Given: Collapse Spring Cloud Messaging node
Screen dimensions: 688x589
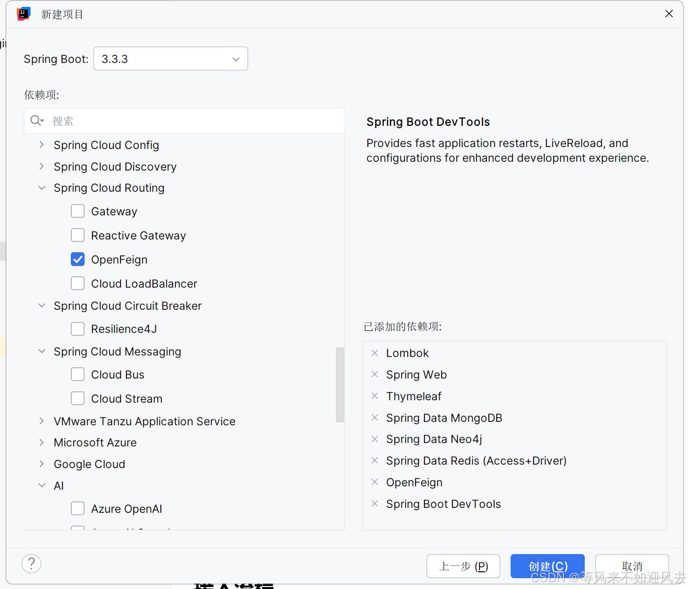Looking at the screenshot, I should coord(42,352).
